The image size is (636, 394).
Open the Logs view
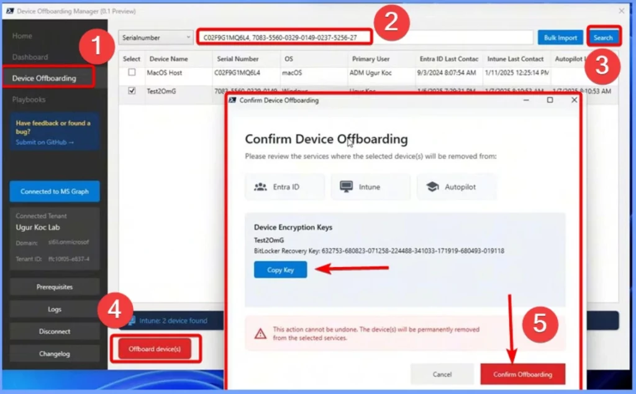pyautogui.click(x=55, y=309)
